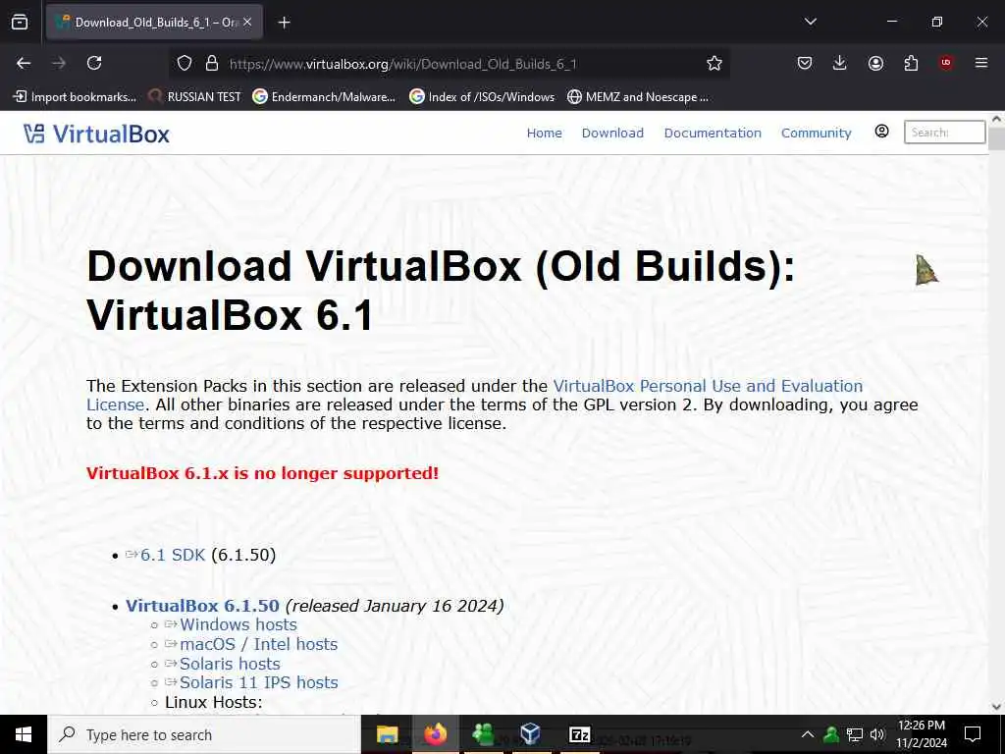Open the Firefox hamburger application menu
The height and width of the screenshot is (754, 1005).
tap(981, 63)
